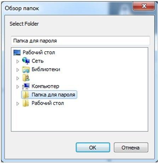158x163 pixels.
Task: Click the Рабочий стол root desktop icon
Action: (x=17, y=52)
